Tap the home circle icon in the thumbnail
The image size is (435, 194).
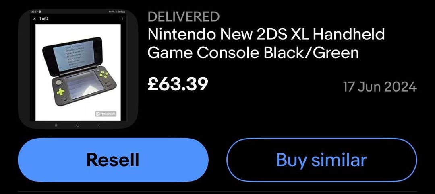[x=78, y=125]
